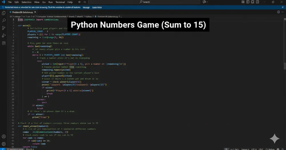Viewport: 286px width, 150px height.
Task: Click the remote window icon in status bar
Action: tap(3, 149)
